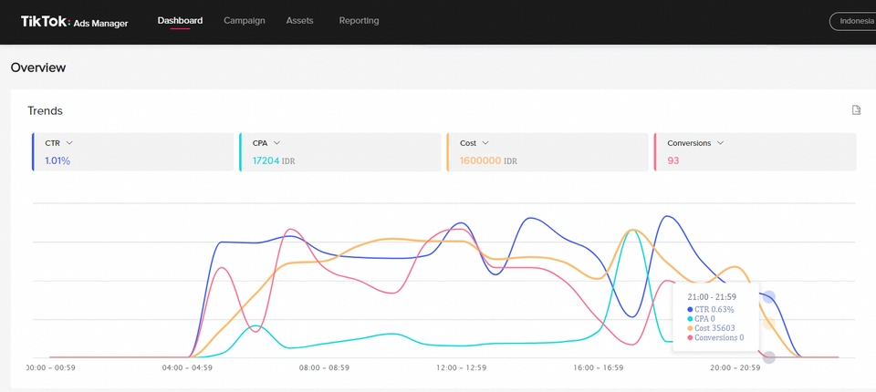Viewport: 876px width, 392px height.
Task: Switch to the Campaign tab
Action: click(x=245, y=21)
